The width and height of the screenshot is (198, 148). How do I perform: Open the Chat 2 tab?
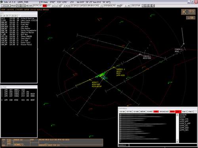(x=185, y=112)
